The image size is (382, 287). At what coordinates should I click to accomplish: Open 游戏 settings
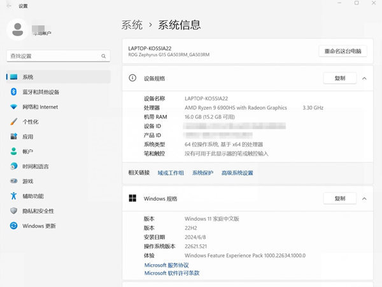tap(59, 181)
